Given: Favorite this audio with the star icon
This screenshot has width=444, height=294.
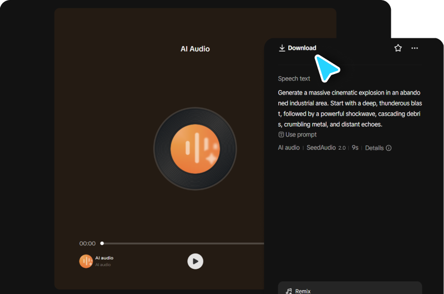Looking at the screenshot, I should tap(398, 48).
